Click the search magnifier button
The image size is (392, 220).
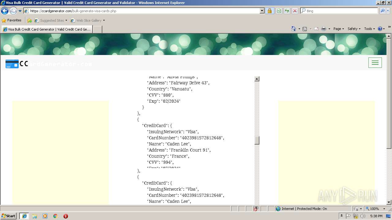[382, 11]
